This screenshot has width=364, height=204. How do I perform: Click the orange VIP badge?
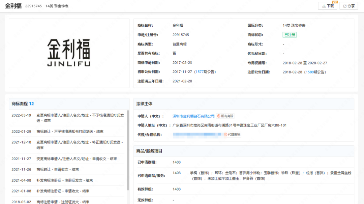334,2
